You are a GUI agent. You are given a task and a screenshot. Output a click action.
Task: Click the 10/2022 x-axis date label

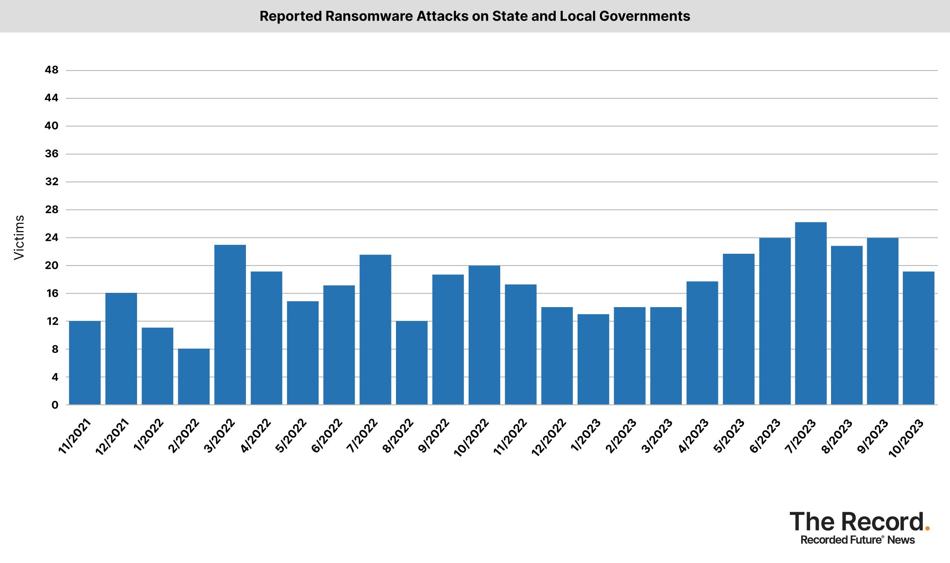click(472, 438)
